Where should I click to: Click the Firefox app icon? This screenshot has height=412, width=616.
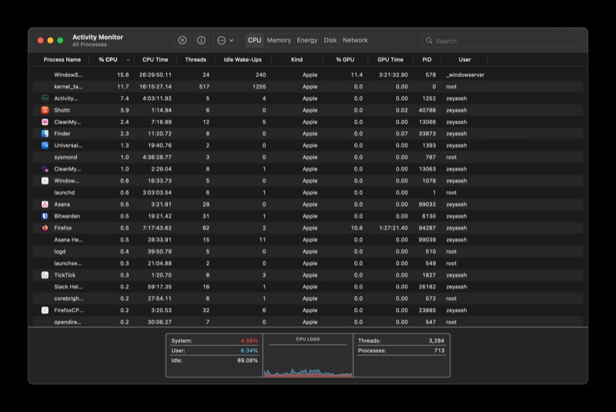45,228
